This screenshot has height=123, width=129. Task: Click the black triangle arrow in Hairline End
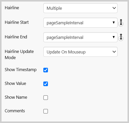click(x=114, y=37)
